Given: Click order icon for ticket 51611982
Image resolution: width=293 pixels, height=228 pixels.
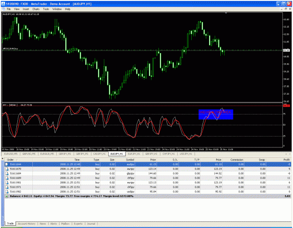Looking at the screenshot, I should pos(7,192).
